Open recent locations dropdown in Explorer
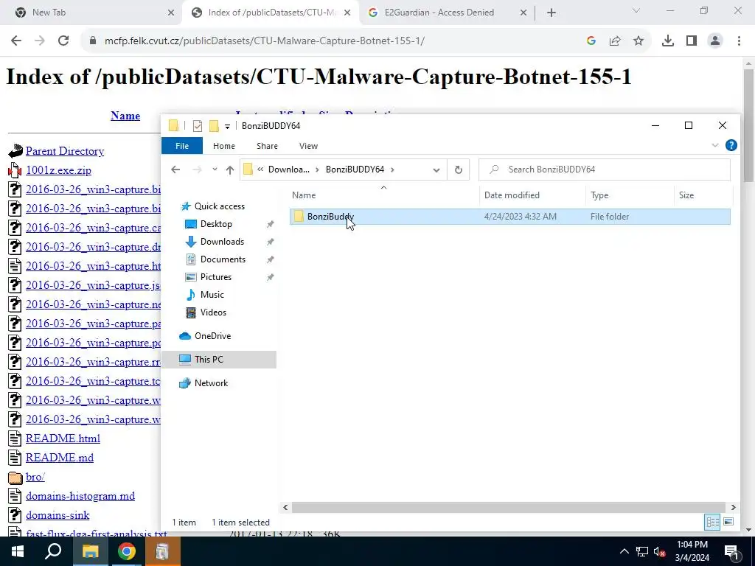 click(215, 170)
